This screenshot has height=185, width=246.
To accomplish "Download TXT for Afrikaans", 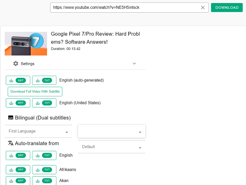I will coord(44,170).
